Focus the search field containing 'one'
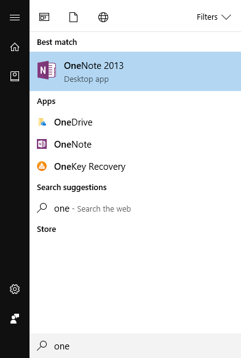Screen dimensions: 241x358 (x=135, y=346)
